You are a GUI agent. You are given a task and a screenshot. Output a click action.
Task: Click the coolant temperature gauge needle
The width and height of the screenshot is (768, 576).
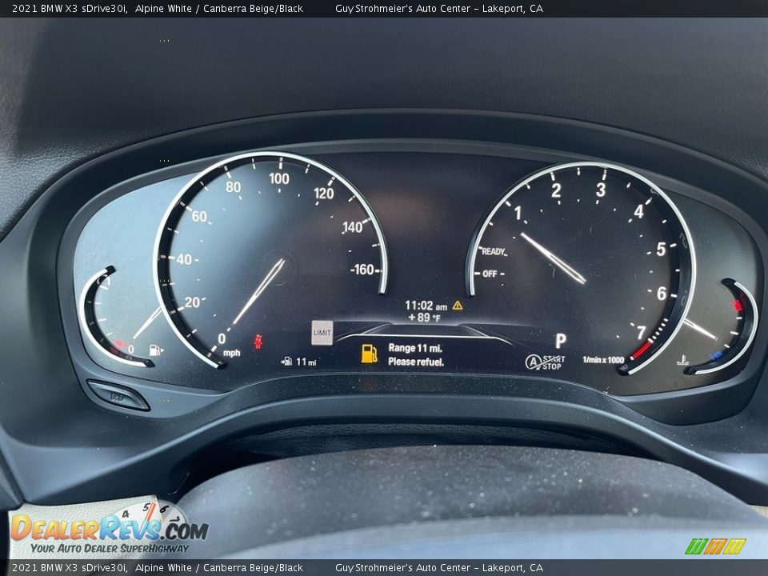701,329
